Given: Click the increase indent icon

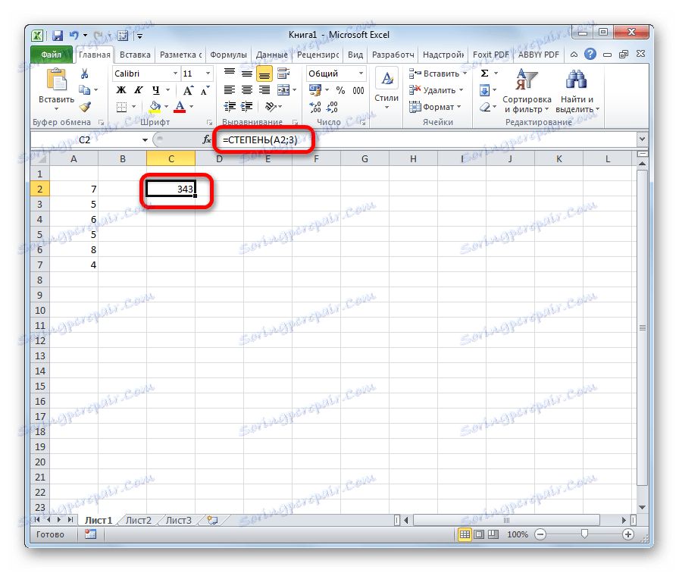Looking at the screenshot, I should pyautogui.click(x=247, y=107).
